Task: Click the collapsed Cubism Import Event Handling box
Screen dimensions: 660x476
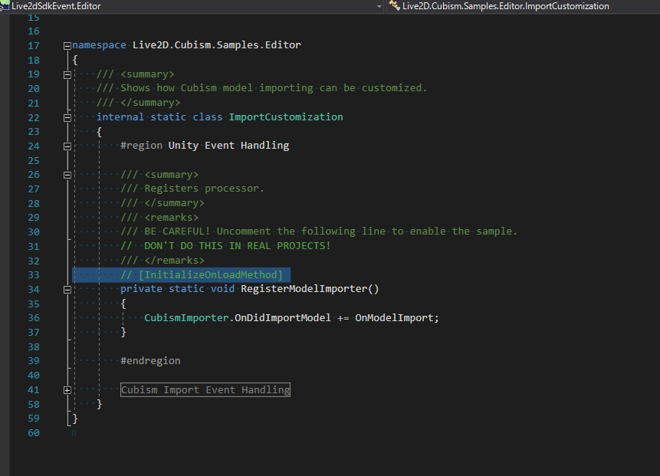Action: point(205,389)
